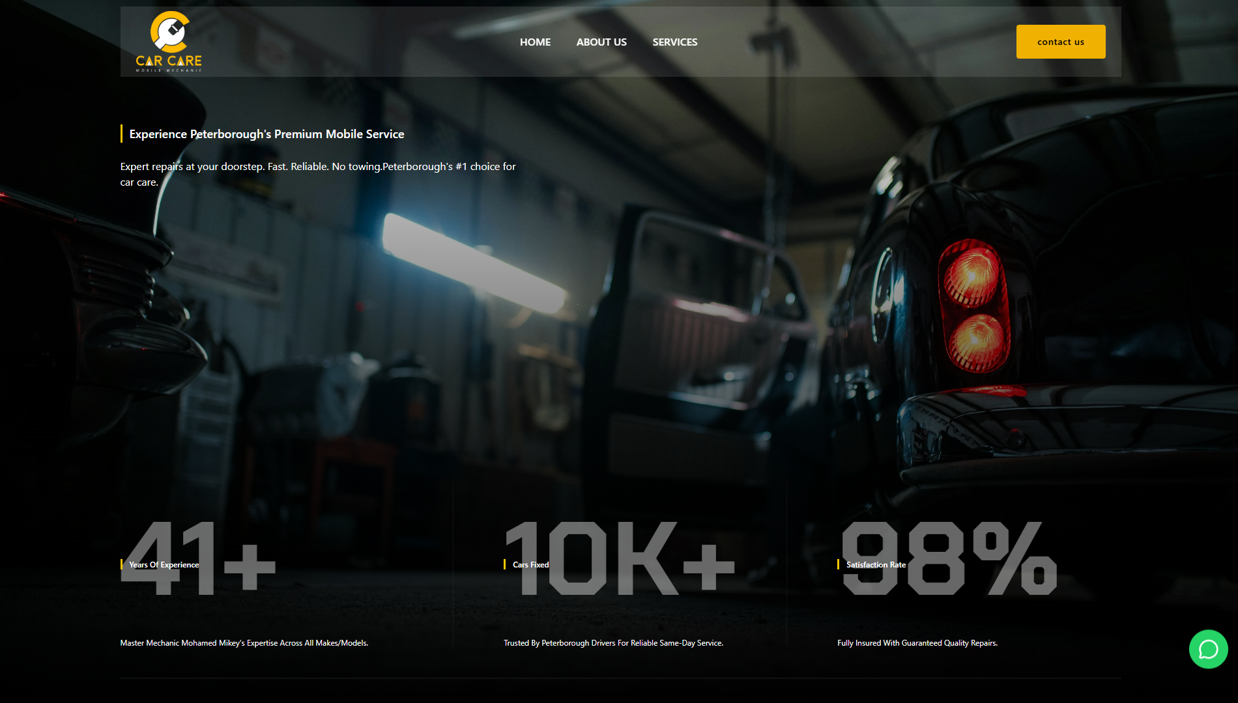Click the Car Care logo
This screenshot has width=1238, height=703.
tap(169, 42)
